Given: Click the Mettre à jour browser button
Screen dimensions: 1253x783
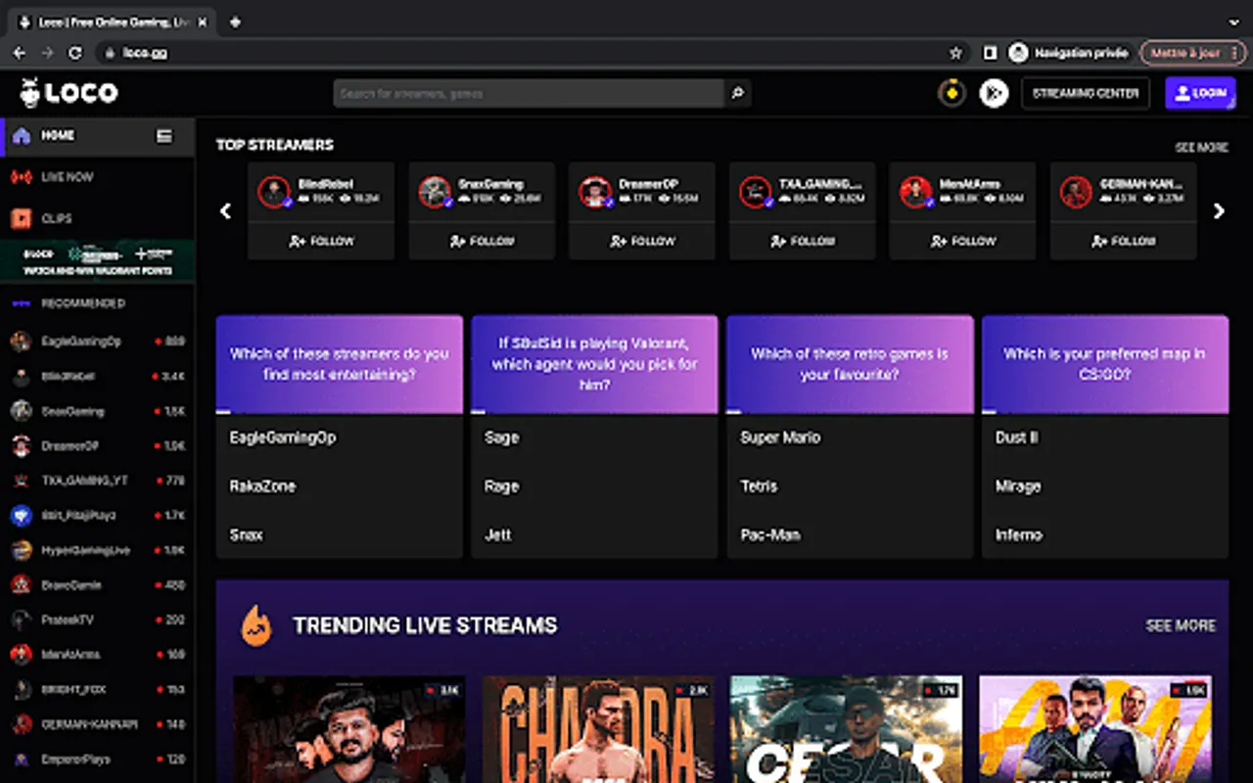Looking at the screenshot, I should (x=1191, y=53).
